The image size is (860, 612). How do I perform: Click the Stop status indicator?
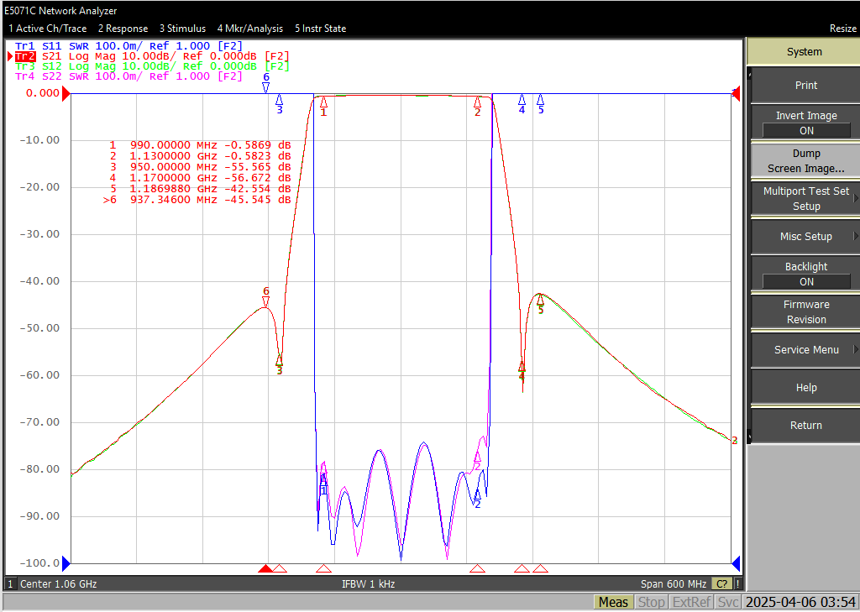pos(651,602)
